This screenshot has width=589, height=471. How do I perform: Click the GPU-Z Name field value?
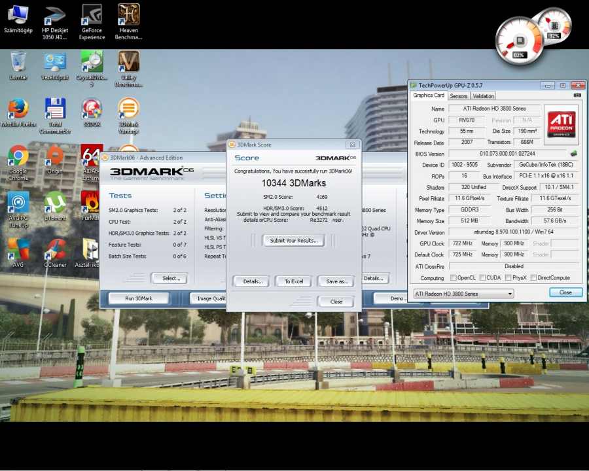point(494,109)
